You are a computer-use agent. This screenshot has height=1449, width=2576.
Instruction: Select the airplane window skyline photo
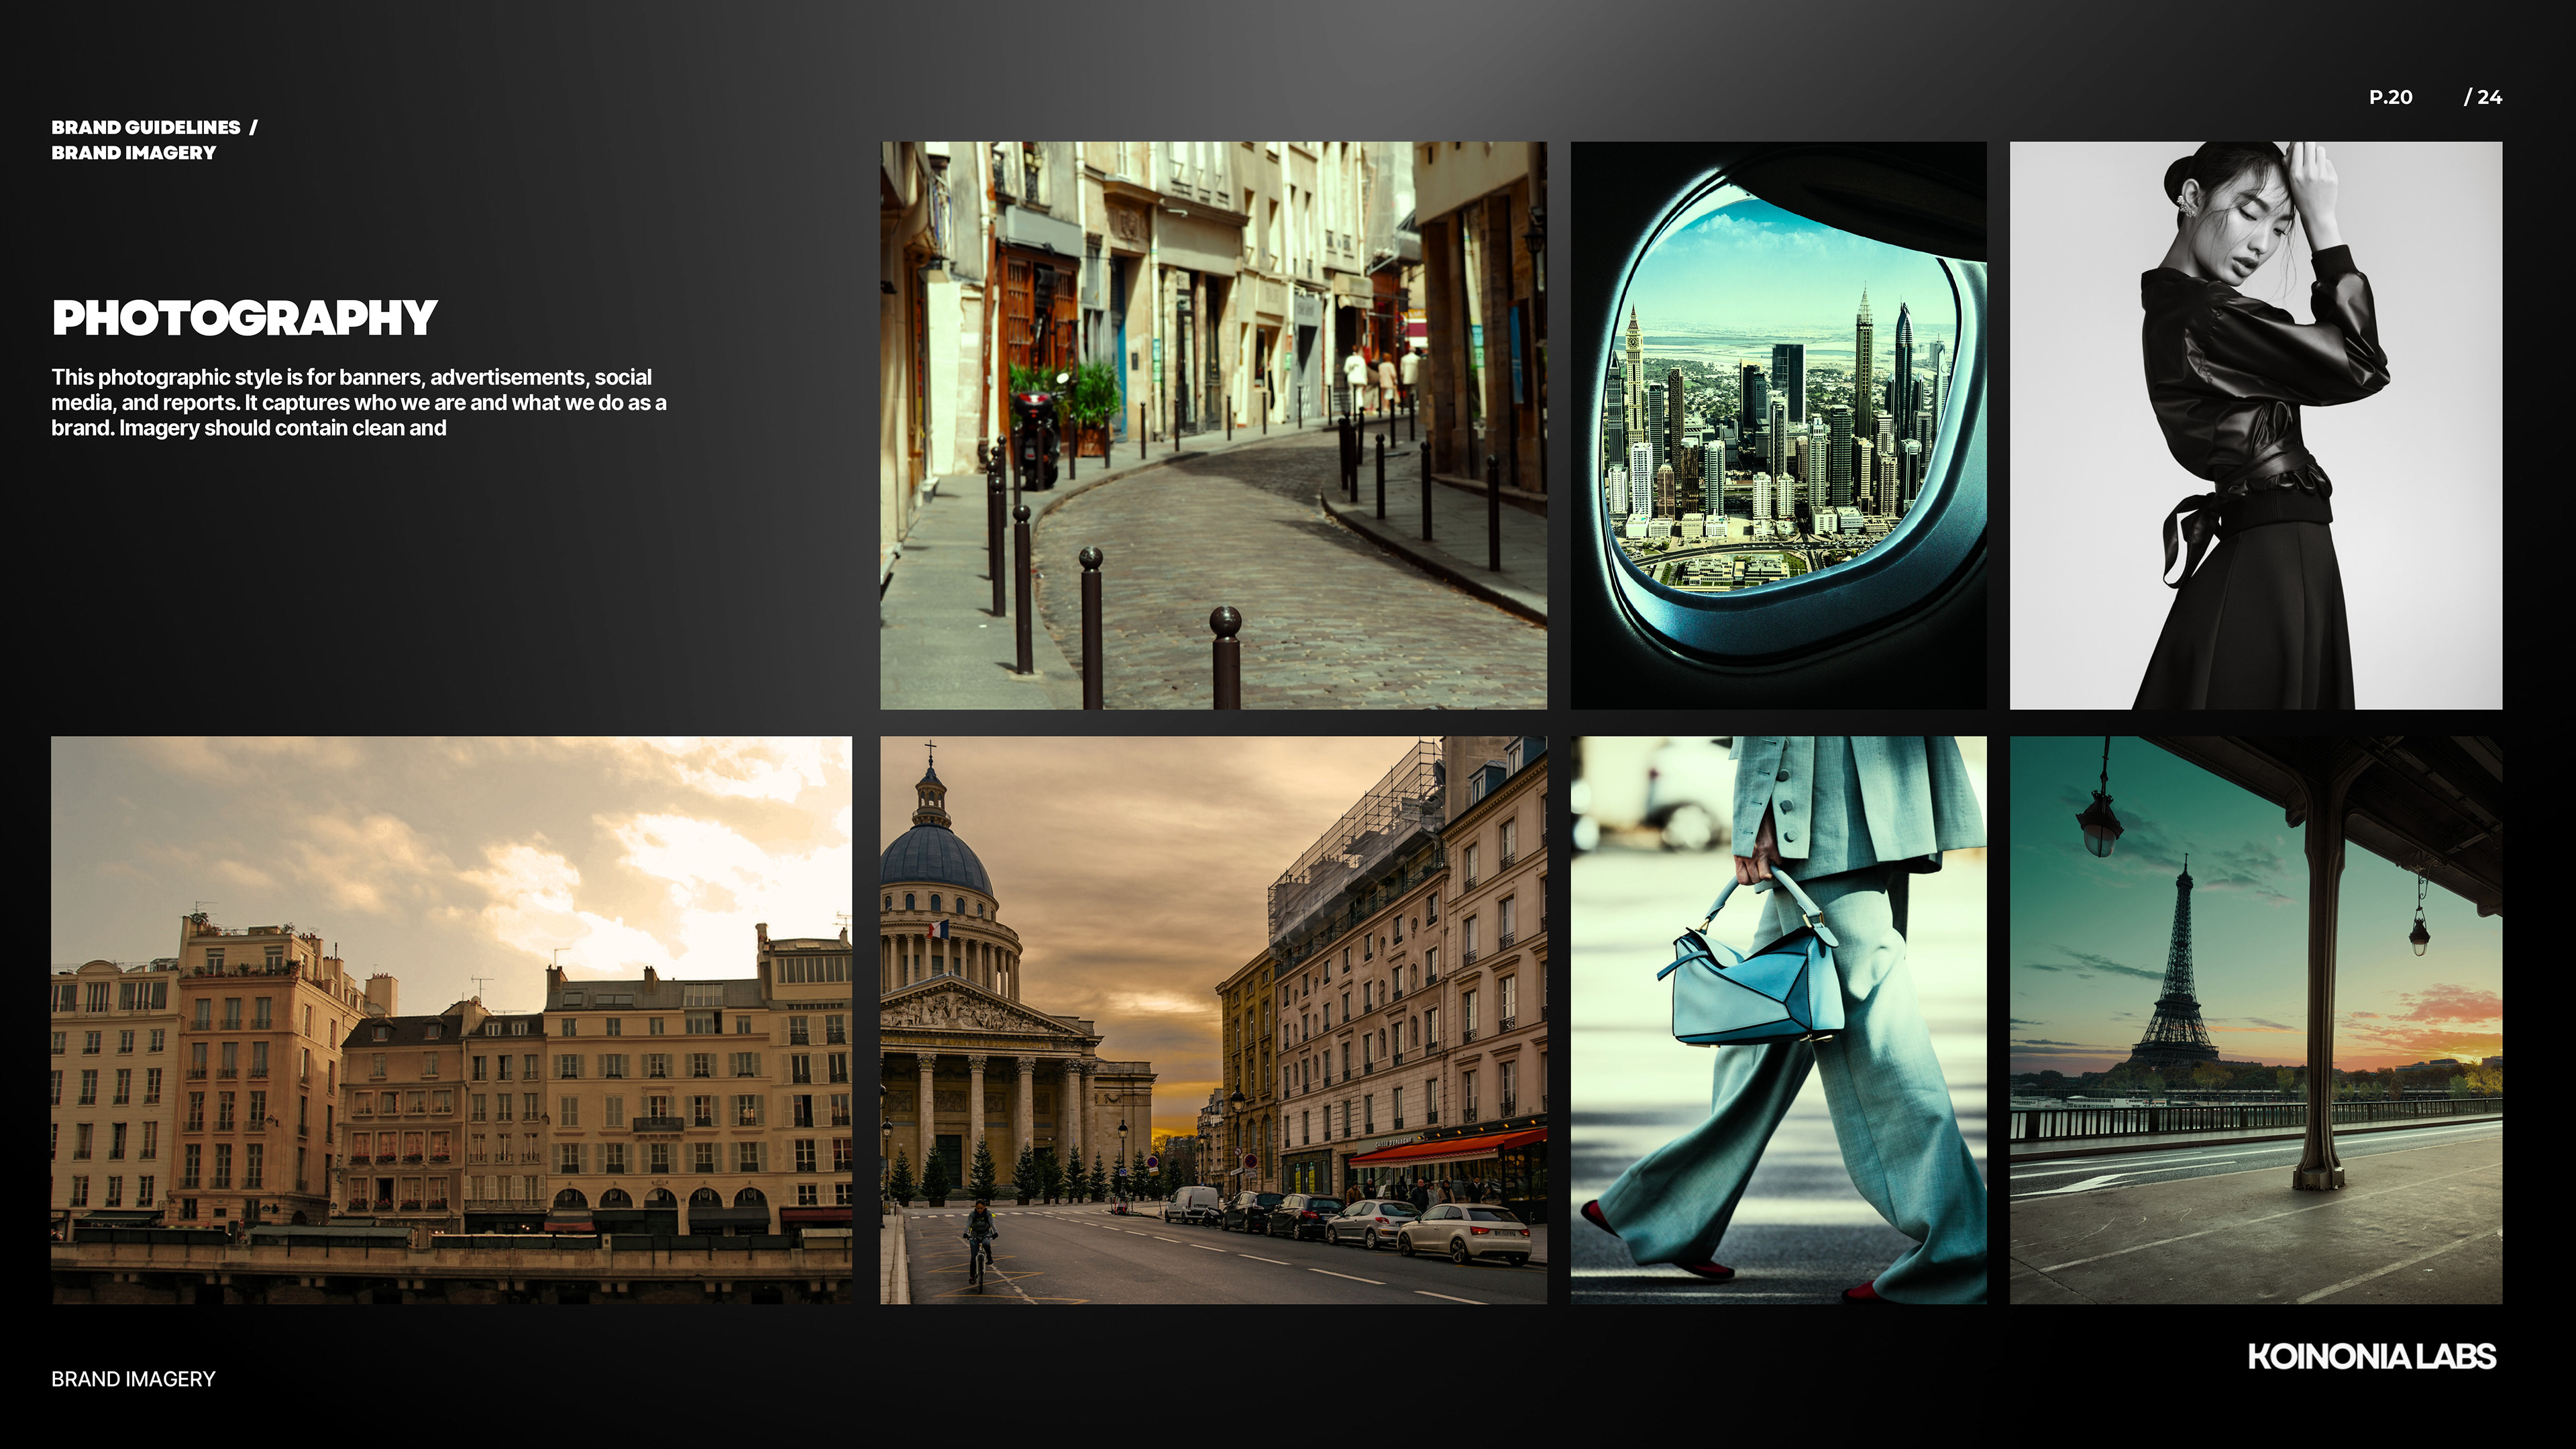(x=1778, y=425)
